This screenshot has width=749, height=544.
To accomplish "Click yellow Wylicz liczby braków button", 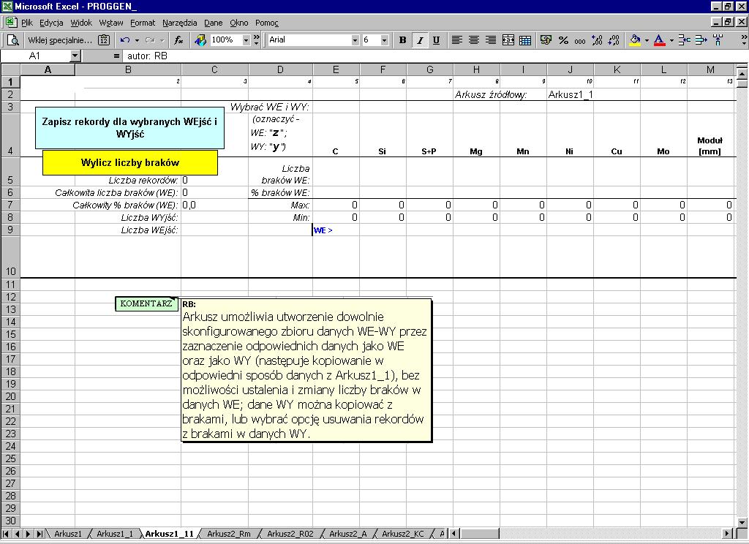I will (130, 162).
